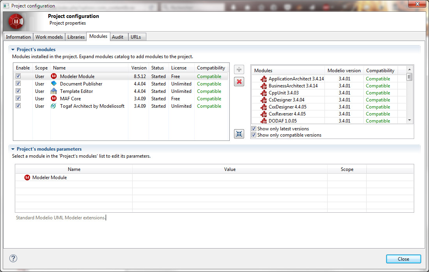Click the CppUnit catalog icon

tap(264, 93)
